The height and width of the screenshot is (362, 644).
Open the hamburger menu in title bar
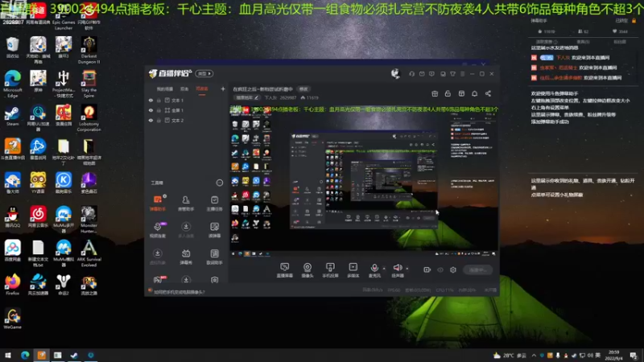[x=462, y=74]
